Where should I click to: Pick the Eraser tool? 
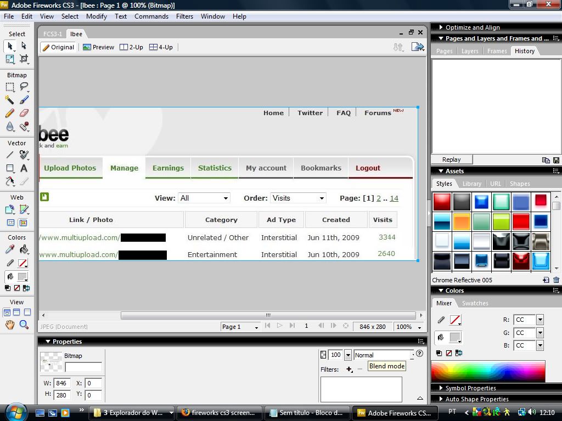pyautogui.click(x=24, y=113)
